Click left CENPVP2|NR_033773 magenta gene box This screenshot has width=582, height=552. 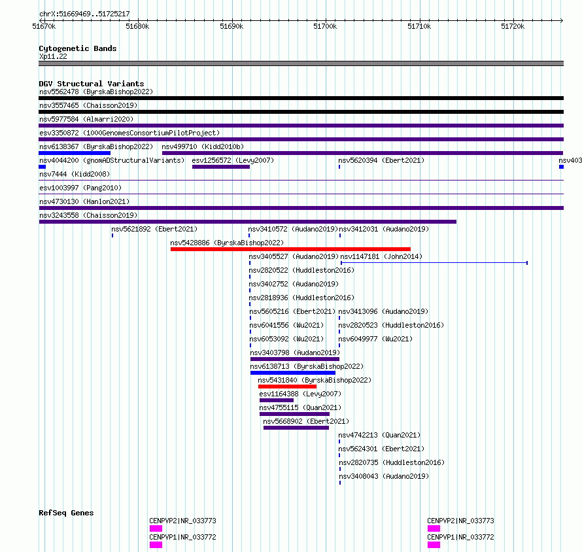156,528
